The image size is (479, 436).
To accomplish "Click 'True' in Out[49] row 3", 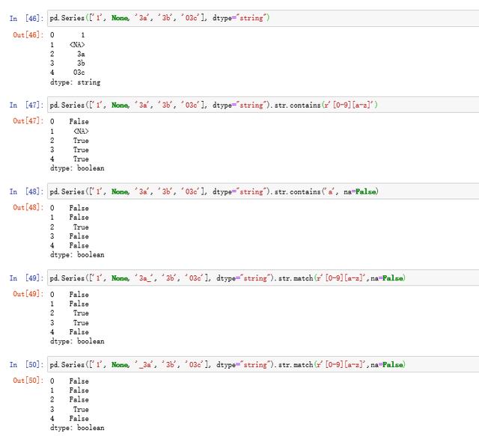I will [x=81, y=323].
